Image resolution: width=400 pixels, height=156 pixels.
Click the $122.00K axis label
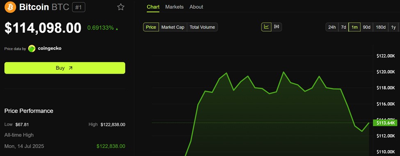[386, 56]
